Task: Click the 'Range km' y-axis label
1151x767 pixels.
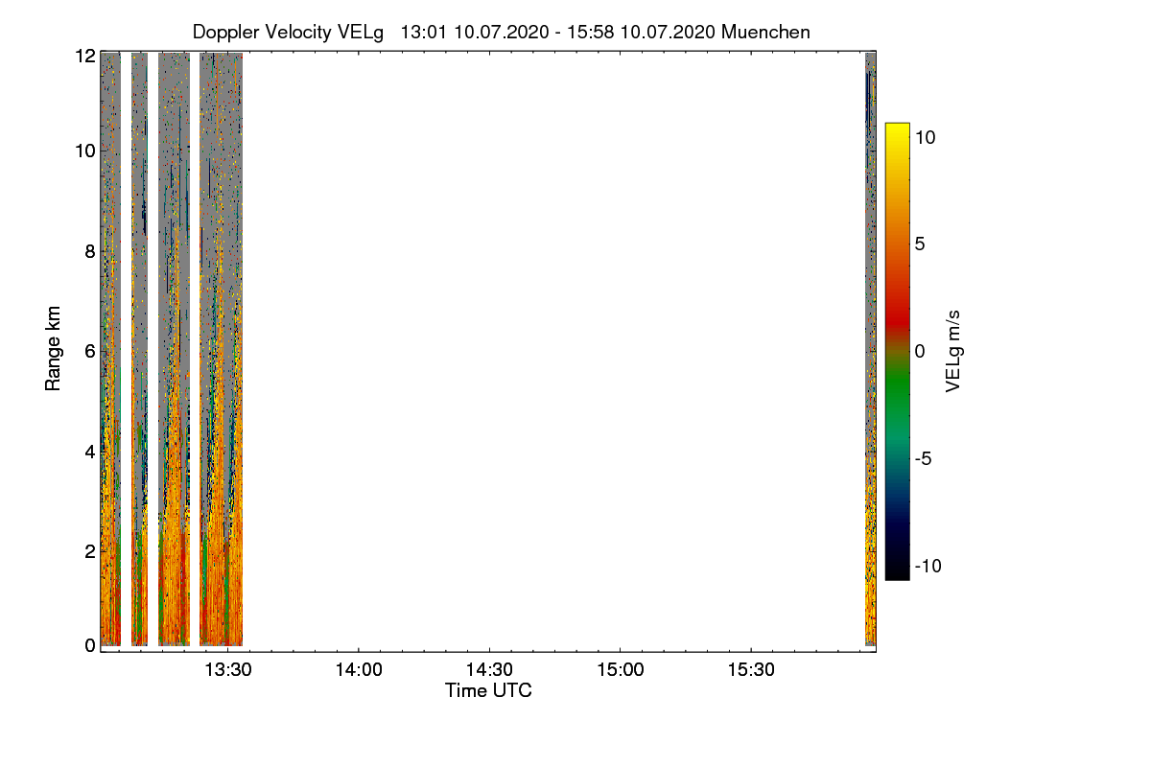Action: pyautogui.click(x=54, y=348)
